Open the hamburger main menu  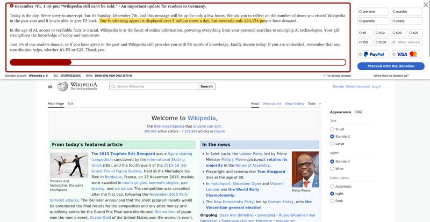[50, 86]
